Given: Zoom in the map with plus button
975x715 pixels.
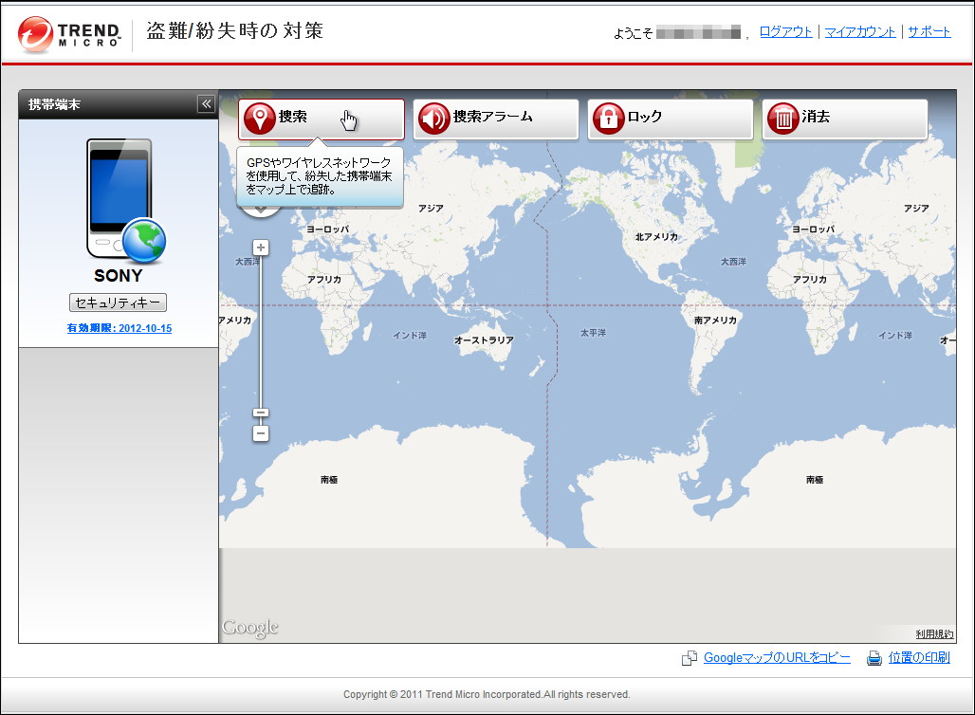Looking at the screenshot, I should pyautogui.click(x=261, y=247).
